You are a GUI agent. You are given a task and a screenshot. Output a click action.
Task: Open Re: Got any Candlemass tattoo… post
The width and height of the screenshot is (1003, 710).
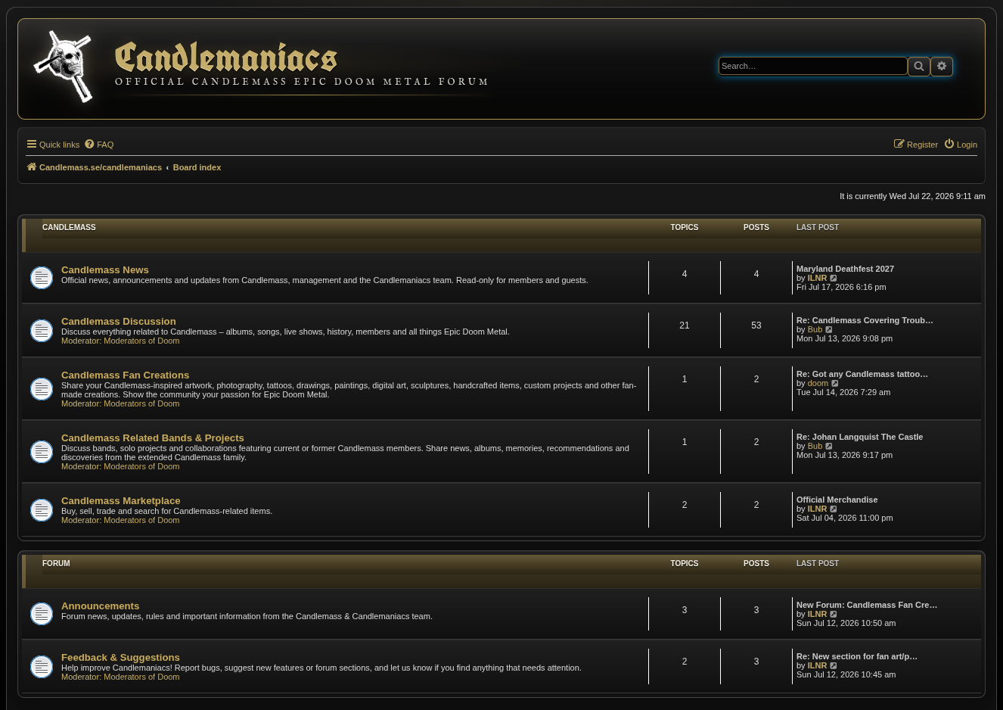click(862, 375)
